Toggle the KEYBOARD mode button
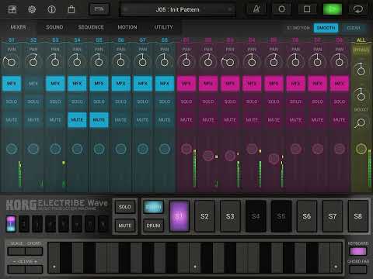373x279 pixels. click(x=358, y=251)
